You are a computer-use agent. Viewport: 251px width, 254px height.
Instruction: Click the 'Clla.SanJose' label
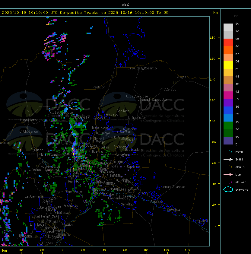[x=137, y=96]
